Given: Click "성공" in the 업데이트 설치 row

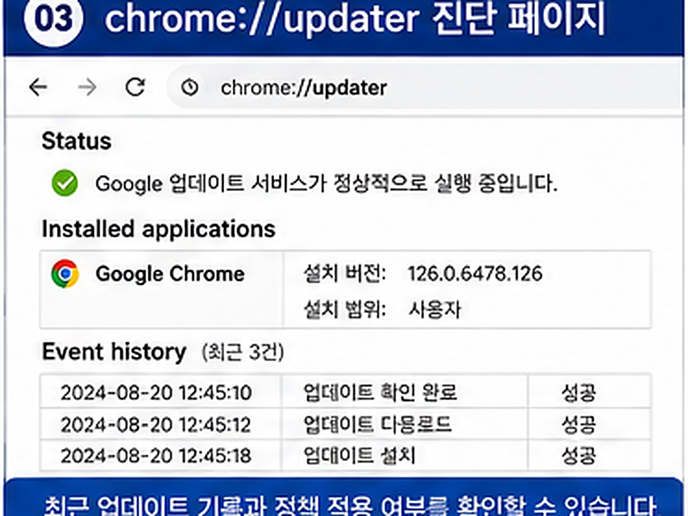Looking at the screenshot, I should [x=578, y=456].
